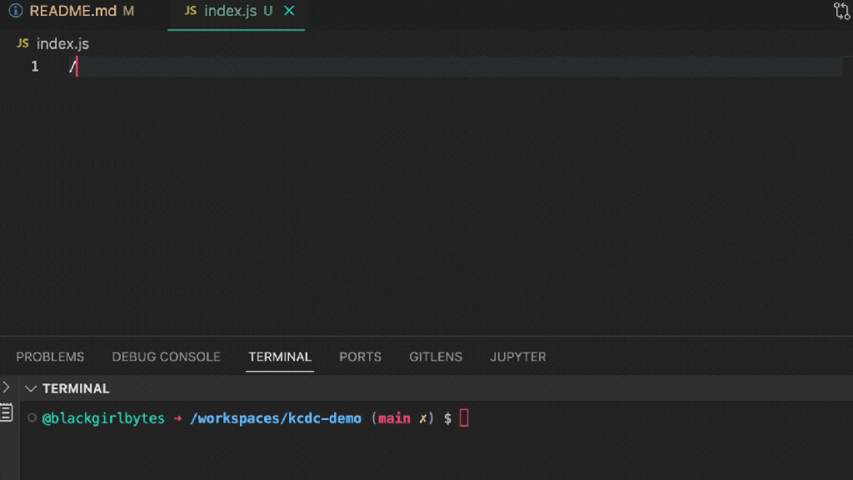
Task: Expand the panel with the left arrow chevron
Action: click(x=7, y=385)
